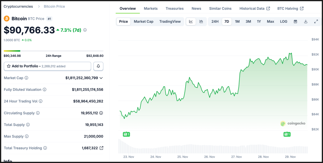Click info icon next to Market Cap
This screenshot has width=323, height=163.
click(26, 78)
